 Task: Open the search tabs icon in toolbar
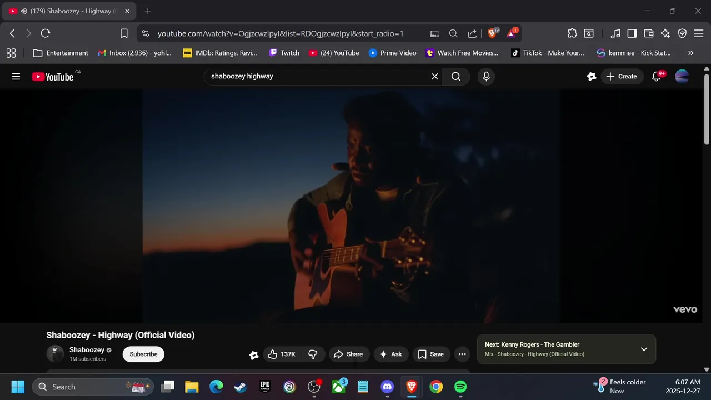pyautogui.click(x=589, y=33)
